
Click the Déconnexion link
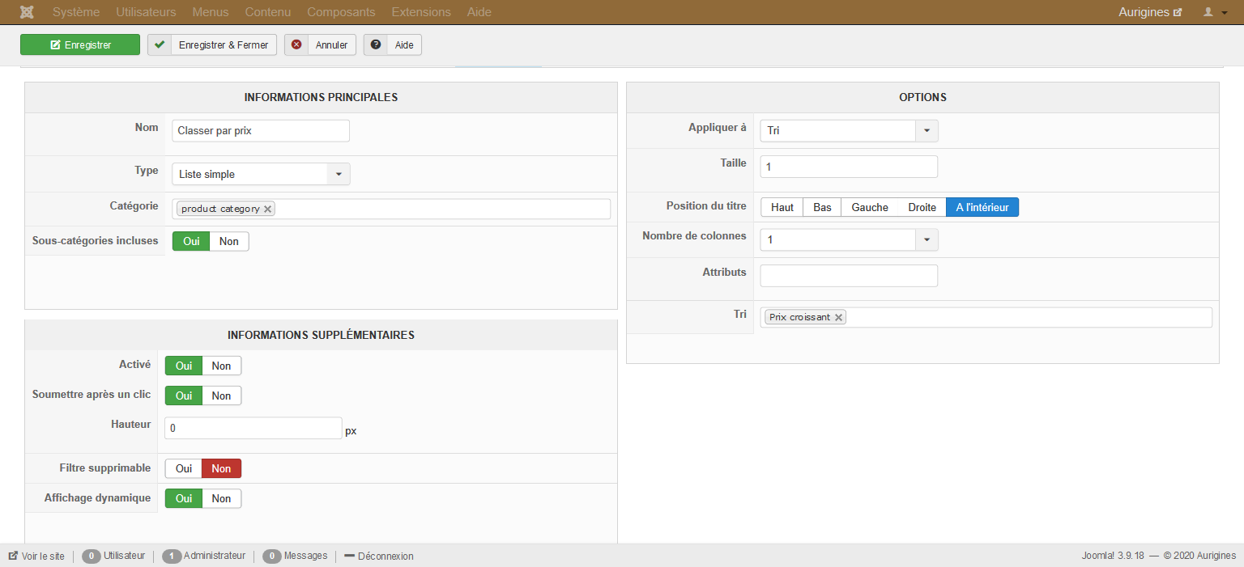379,556
